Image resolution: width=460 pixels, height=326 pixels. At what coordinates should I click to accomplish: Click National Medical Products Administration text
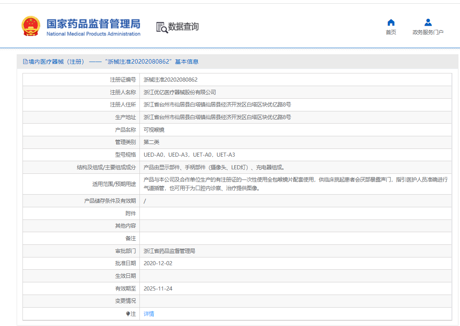point(94,34)
